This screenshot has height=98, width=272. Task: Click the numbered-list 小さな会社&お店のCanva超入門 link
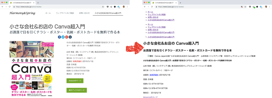(x=161, y=37)
